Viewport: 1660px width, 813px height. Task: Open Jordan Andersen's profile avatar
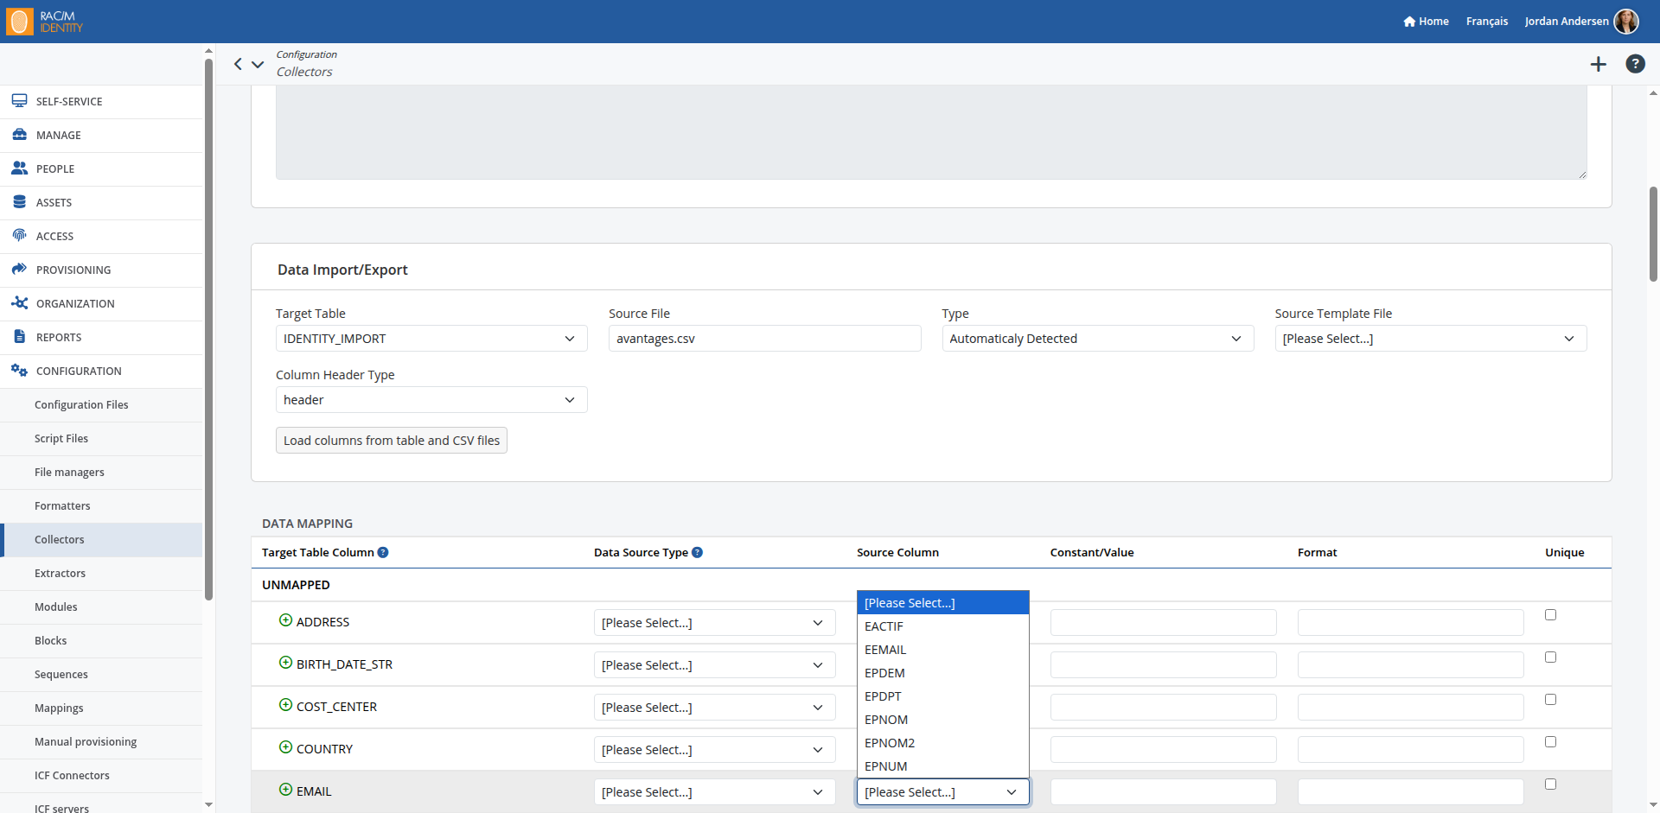[x=1626, y=22]
